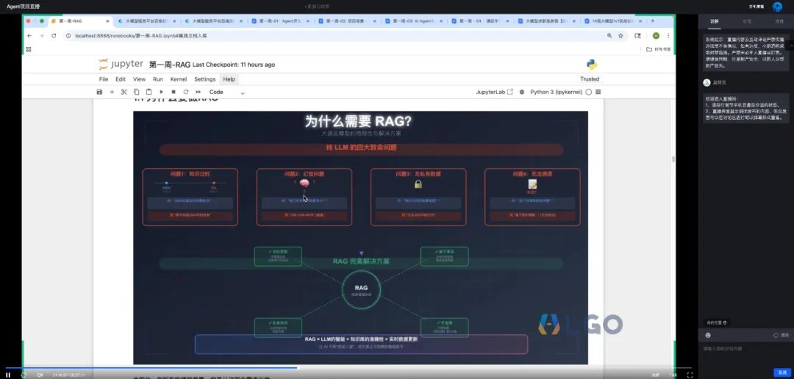This screenshot has height=379, width=794.
Task: Click the Last Checkpoint: 11 hours ago text
Action: [234, 65]
